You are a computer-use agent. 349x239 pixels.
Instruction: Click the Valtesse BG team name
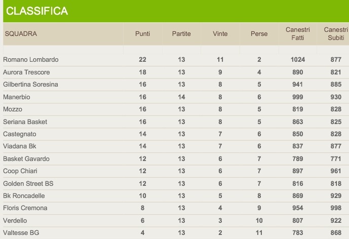pos(20,233)
